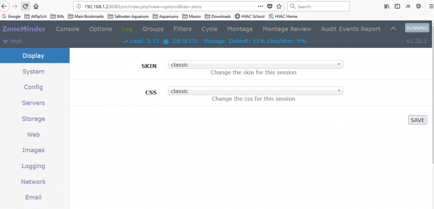Open Montage Review menu item
Screen dimensions: 434x209
pyautogui.click(x=287, y=29)
